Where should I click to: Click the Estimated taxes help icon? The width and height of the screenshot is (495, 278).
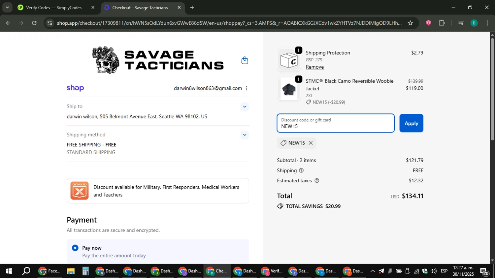(x=317, y=181)
